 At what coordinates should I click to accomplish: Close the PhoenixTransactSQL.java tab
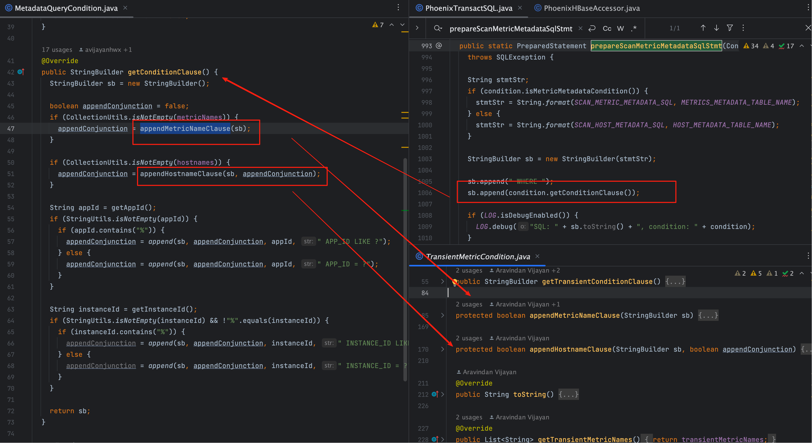[x=520, y=8]
